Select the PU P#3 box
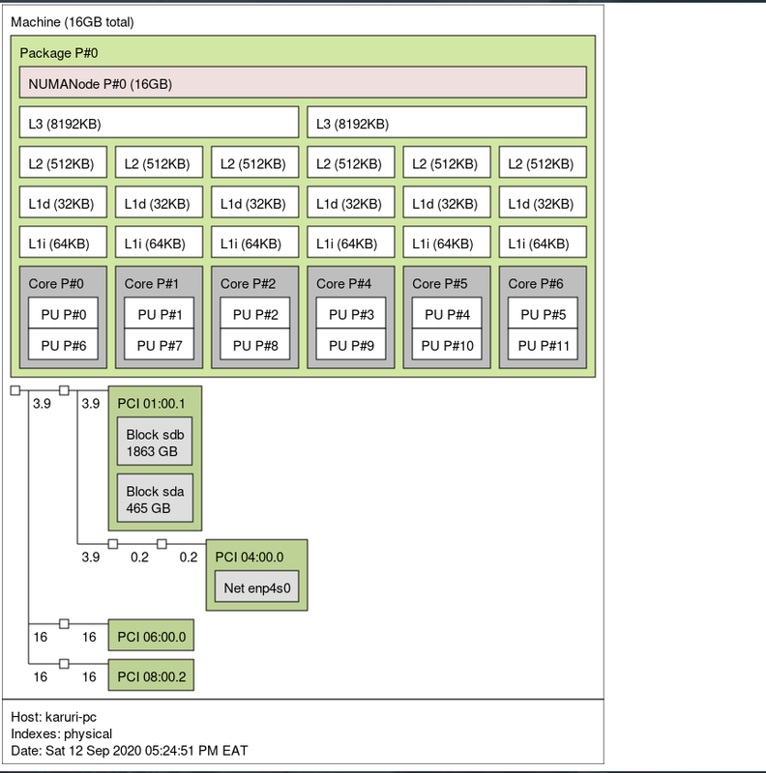The image size is (766, 773). point(351,313)
